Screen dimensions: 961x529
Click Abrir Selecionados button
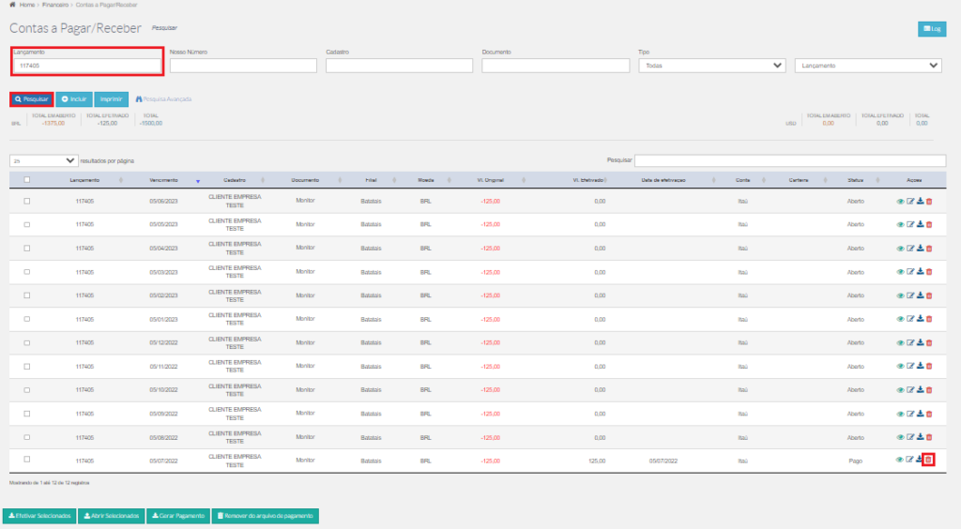point(112,516)
